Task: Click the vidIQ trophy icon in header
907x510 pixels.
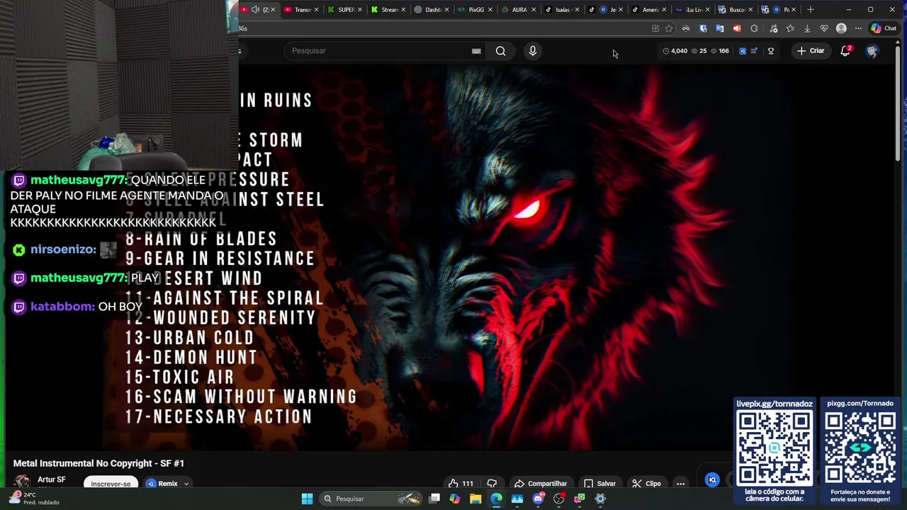Action: click(x=771, y=51)
